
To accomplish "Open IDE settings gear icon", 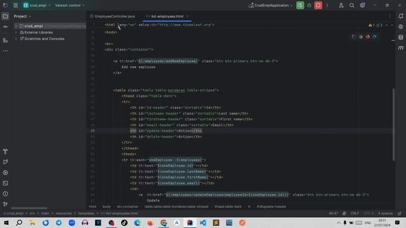I will tap(362, 5).
